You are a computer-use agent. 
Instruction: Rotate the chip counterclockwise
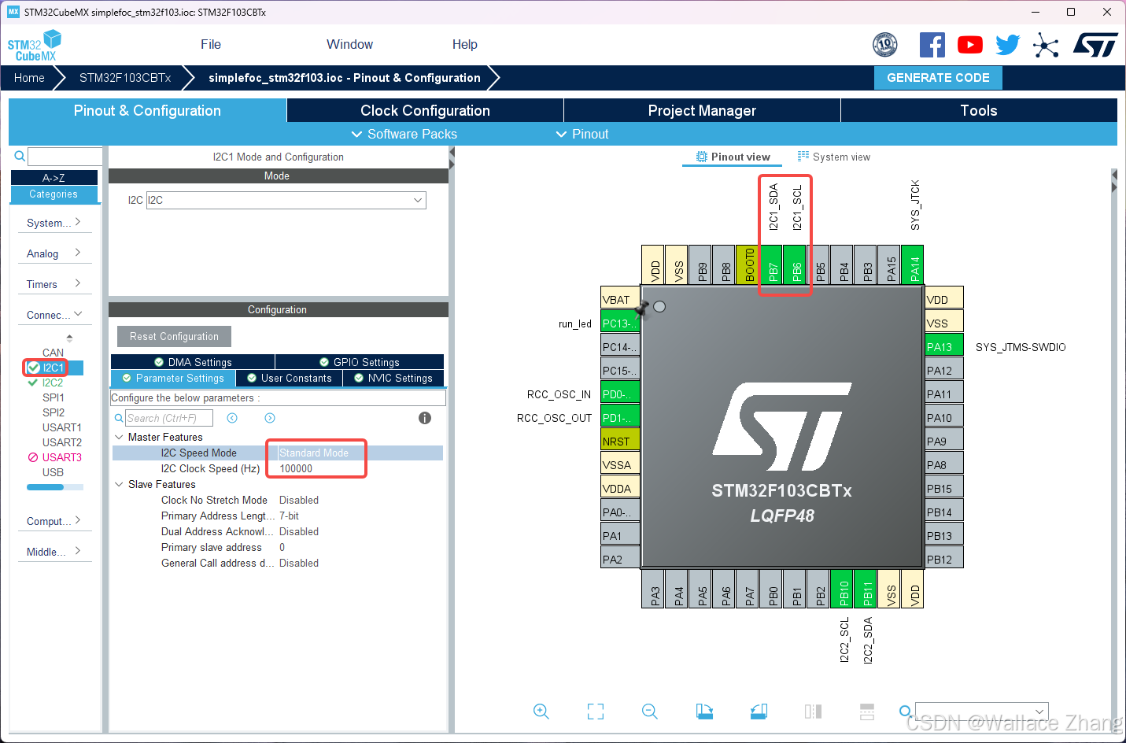coord(758,711)
